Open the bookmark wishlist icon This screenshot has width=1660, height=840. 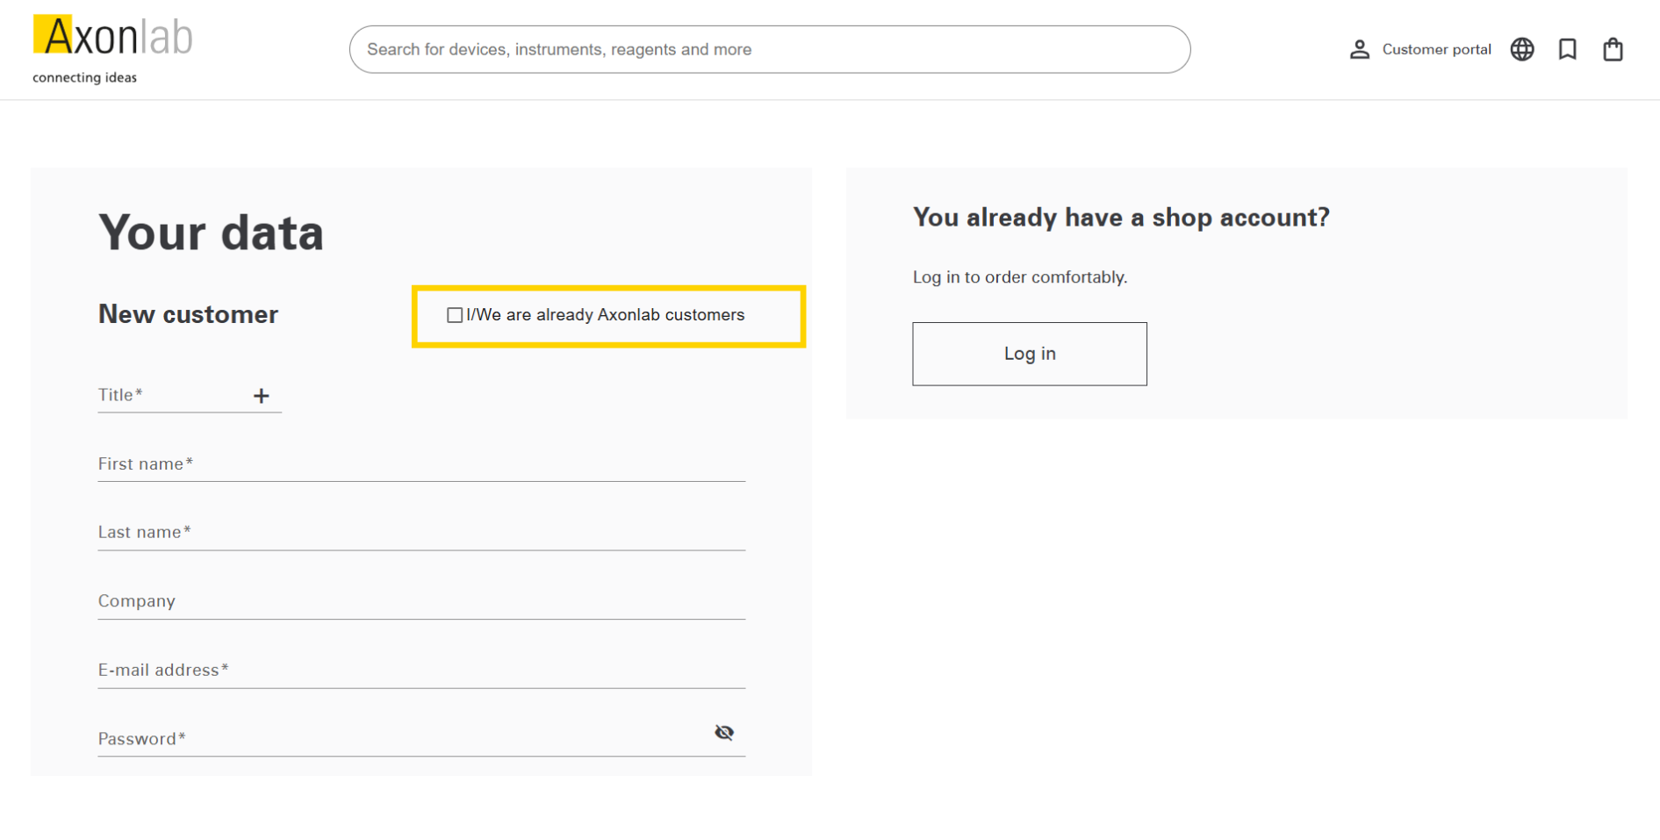(x=1567, y=49)
